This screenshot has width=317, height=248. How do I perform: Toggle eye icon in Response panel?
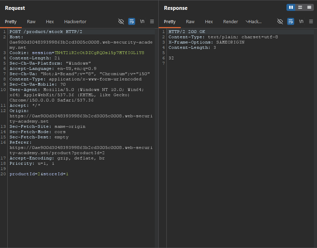pyautogui.click(x=280, y=21)
